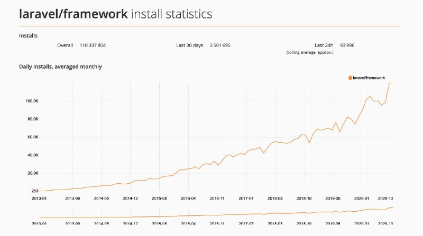Click the 2013-01 x-axis label on main chart

(x=39, y=199)
